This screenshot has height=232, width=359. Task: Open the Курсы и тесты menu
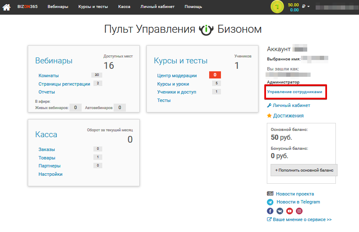93,7
